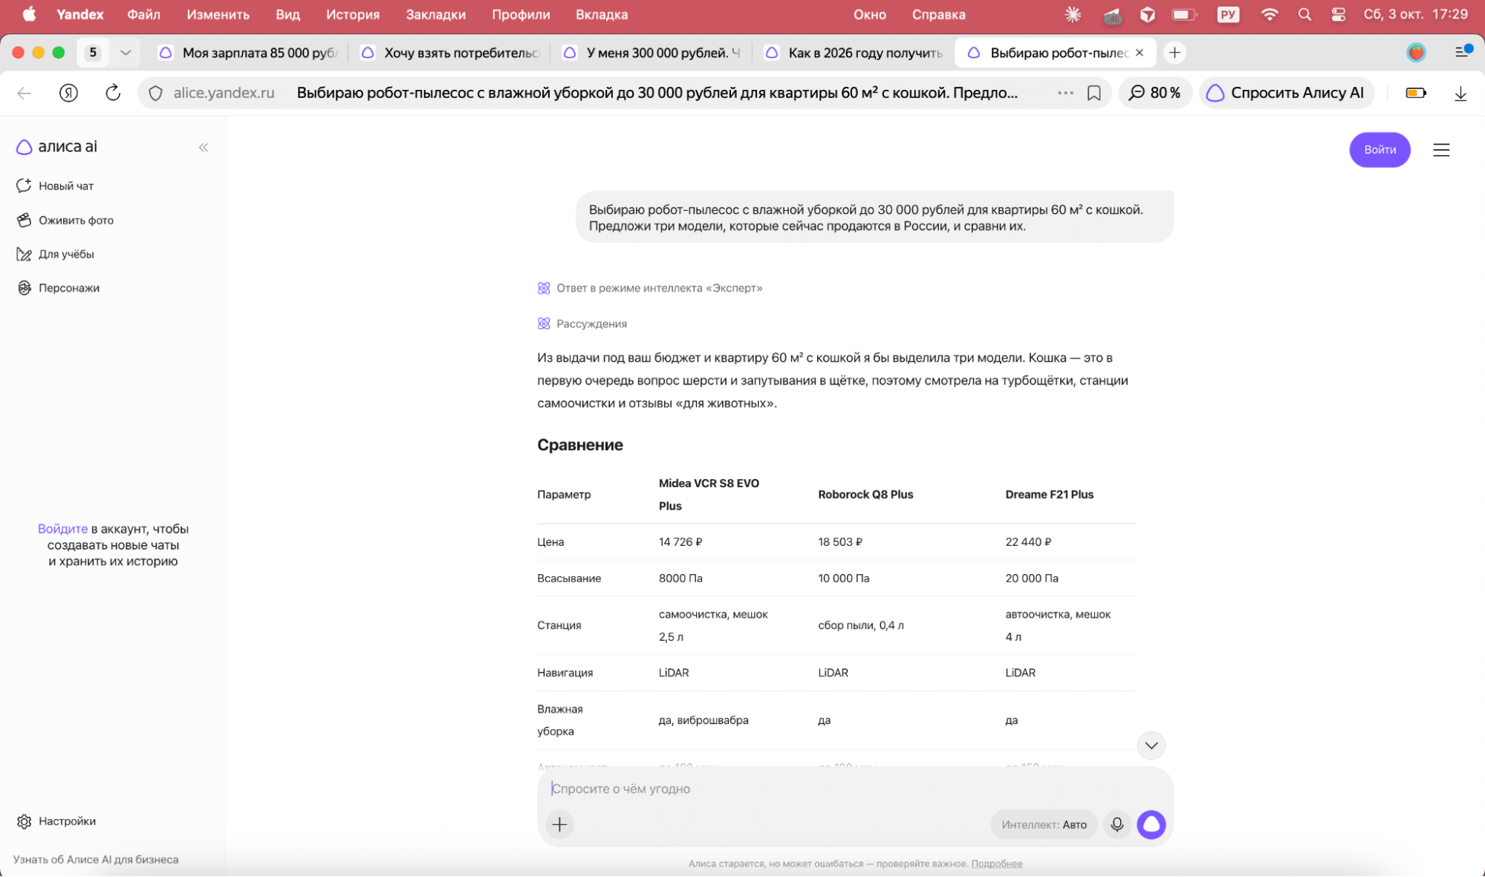This screenshot has height=877, width=1485.
Task: Click the plus attachment button in chat input
Action: pos(559,824)
